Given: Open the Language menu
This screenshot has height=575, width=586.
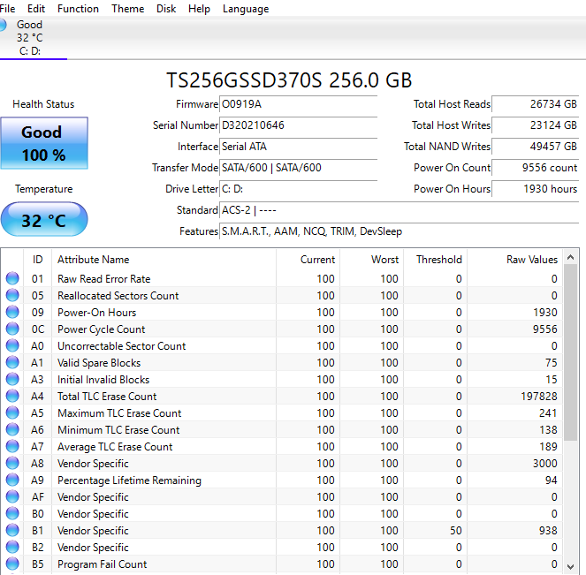Looking at the screenshot, I should [246, 8].
